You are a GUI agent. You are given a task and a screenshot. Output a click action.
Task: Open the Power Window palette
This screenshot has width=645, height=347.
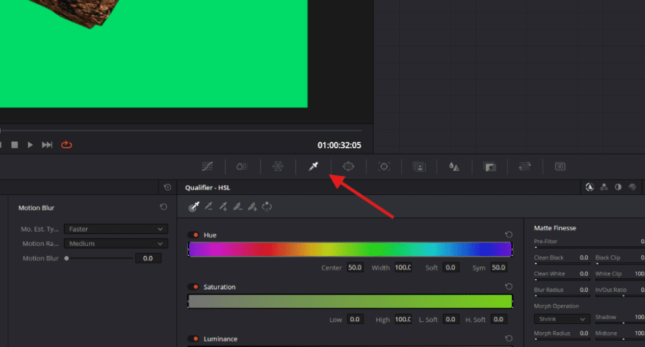click(348, 166)
